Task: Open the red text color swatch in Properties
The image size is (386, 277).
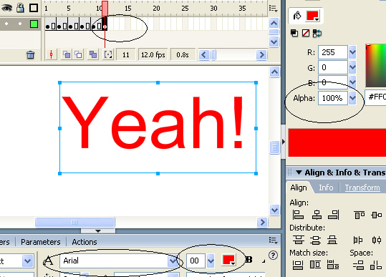Action: coord(228,260)
